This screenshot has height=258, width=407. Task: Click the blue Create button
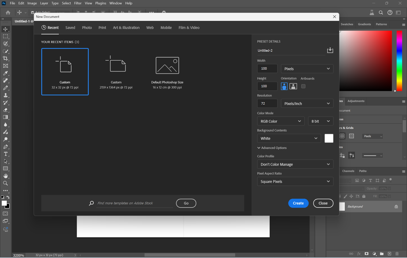click(x=298, y=203)
